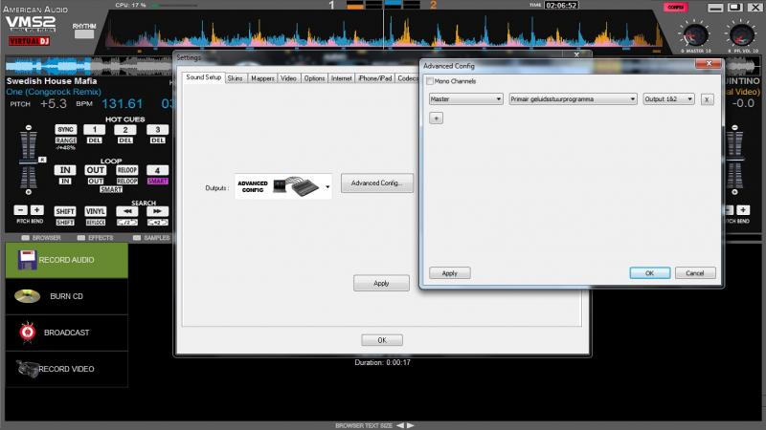
Task: Click the loop 4 beats button
Action: [157, 170]
